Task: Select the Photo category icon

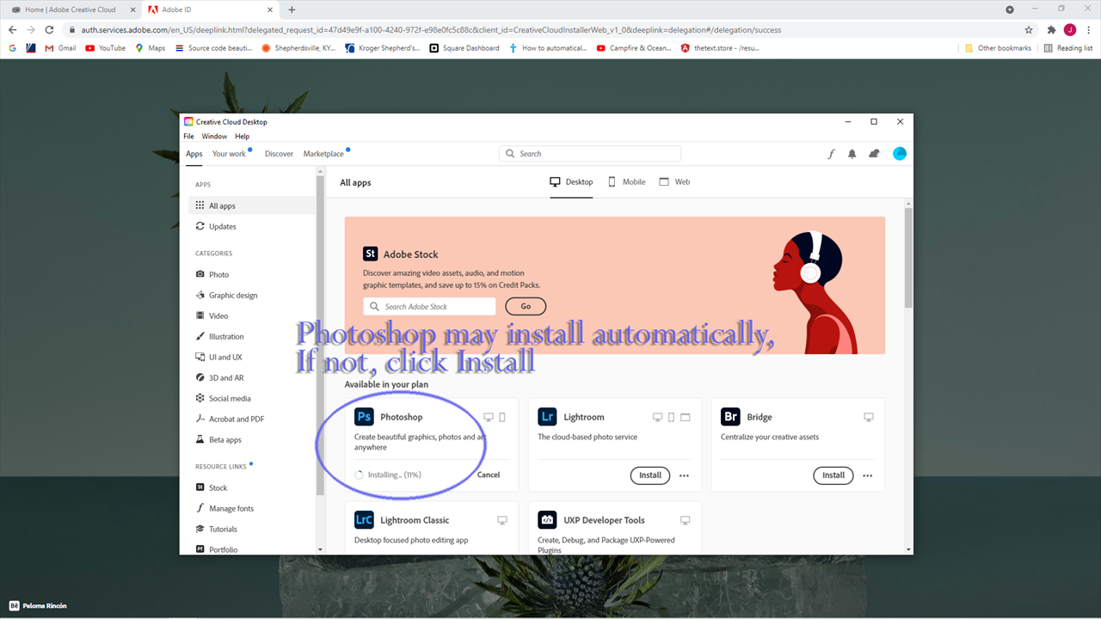Action: click(x=200, y=274)
